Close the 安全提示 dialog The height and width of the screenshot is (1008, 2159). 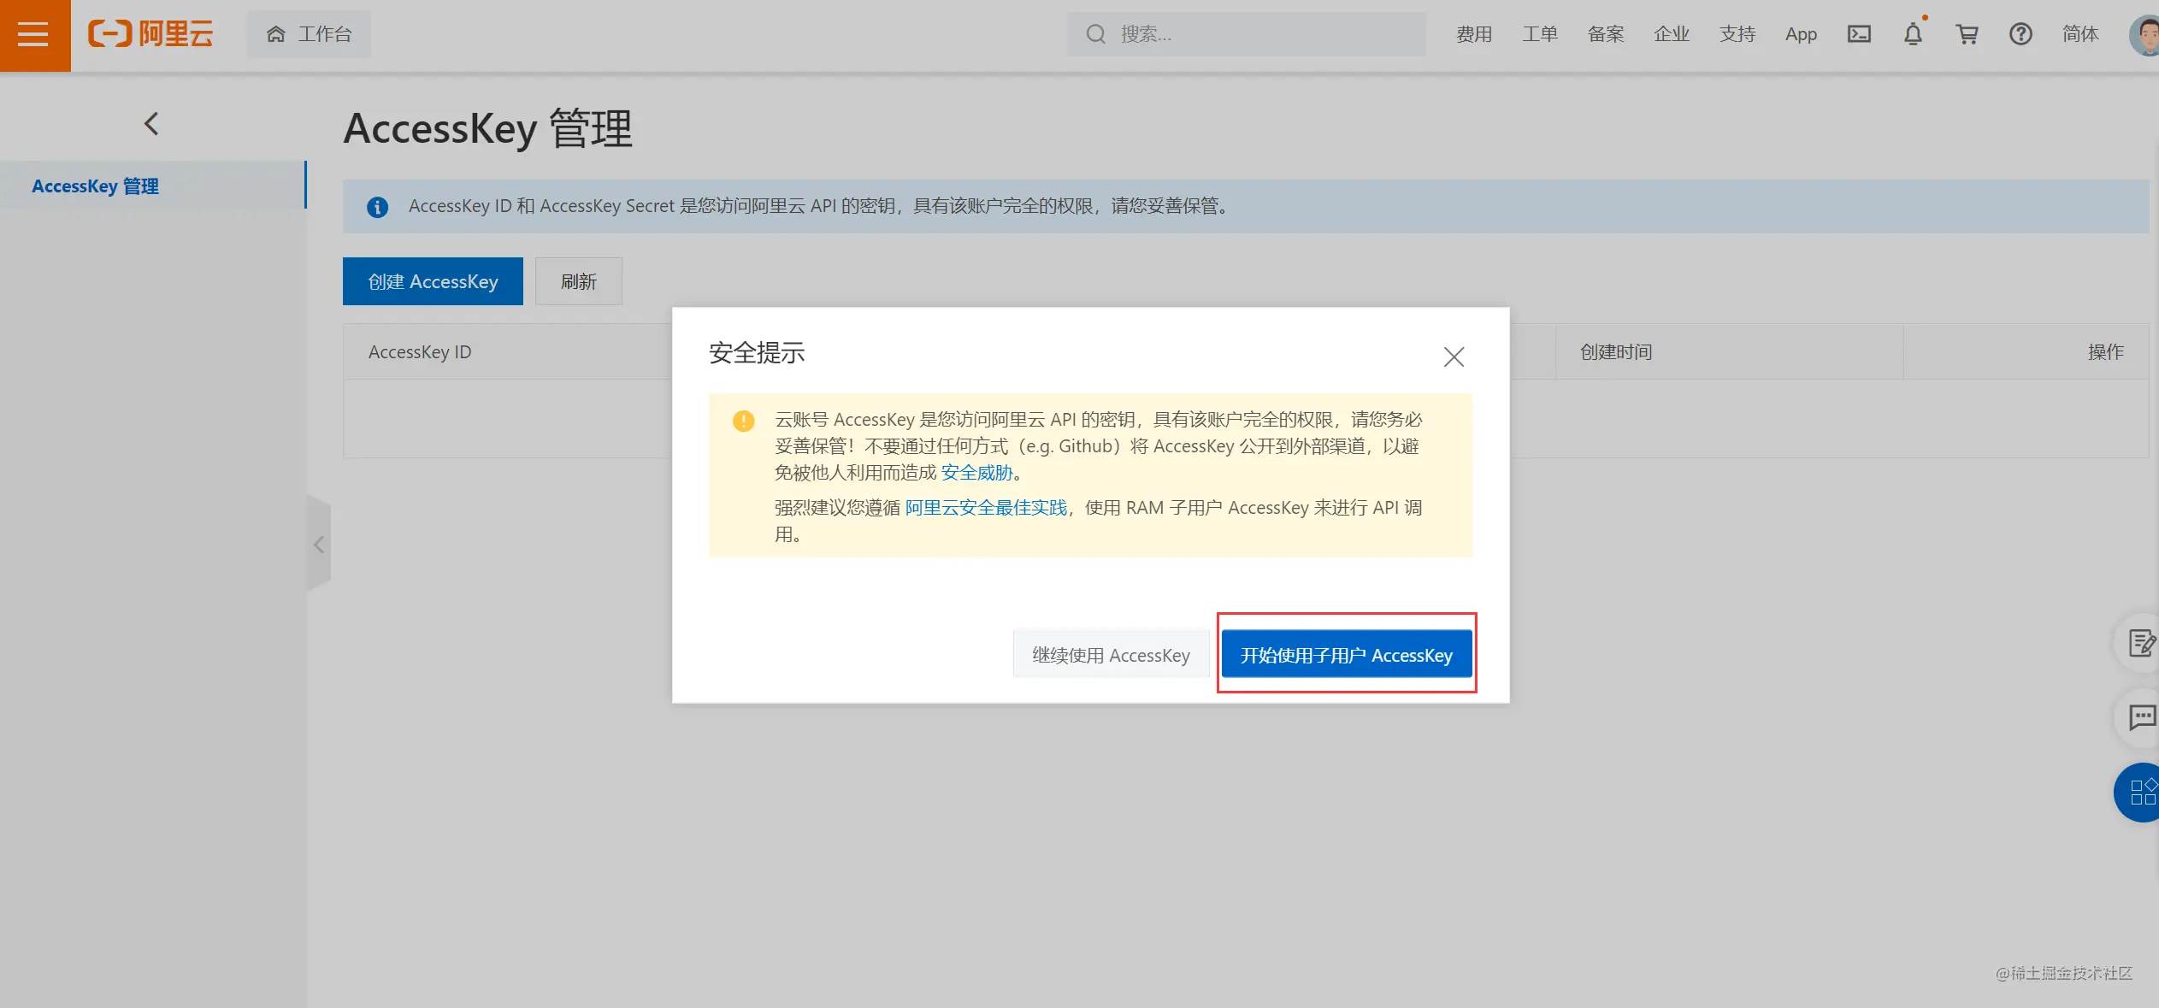point(1454,357)
